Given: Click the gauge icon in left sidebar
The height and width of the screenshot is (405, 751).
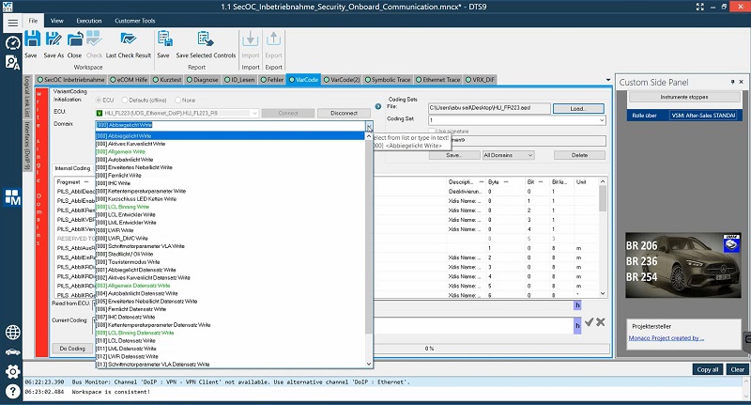Looking at the screenshot, I should click(x=12, y=43).
